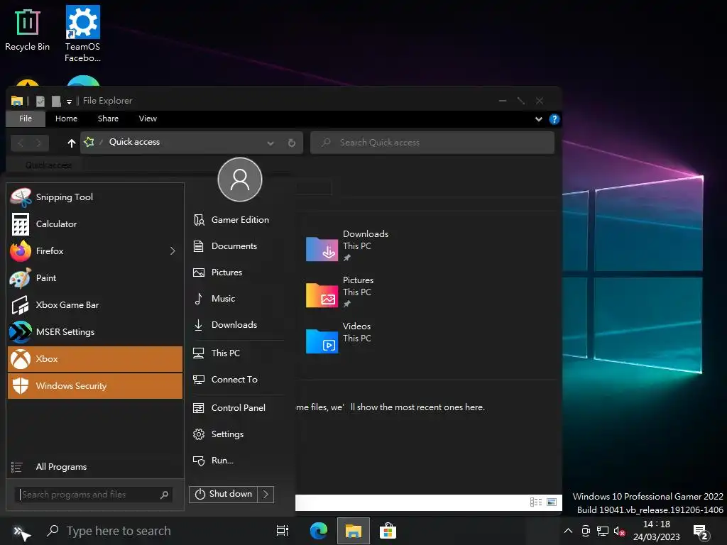Open Task View on the taskbar
Screen dimensions: 727x545
[x=283, y=531]
